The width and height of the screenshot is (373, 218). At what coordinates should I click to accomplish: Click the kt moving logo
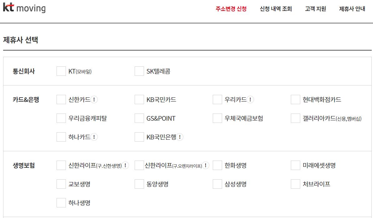[x=24, y=8]
